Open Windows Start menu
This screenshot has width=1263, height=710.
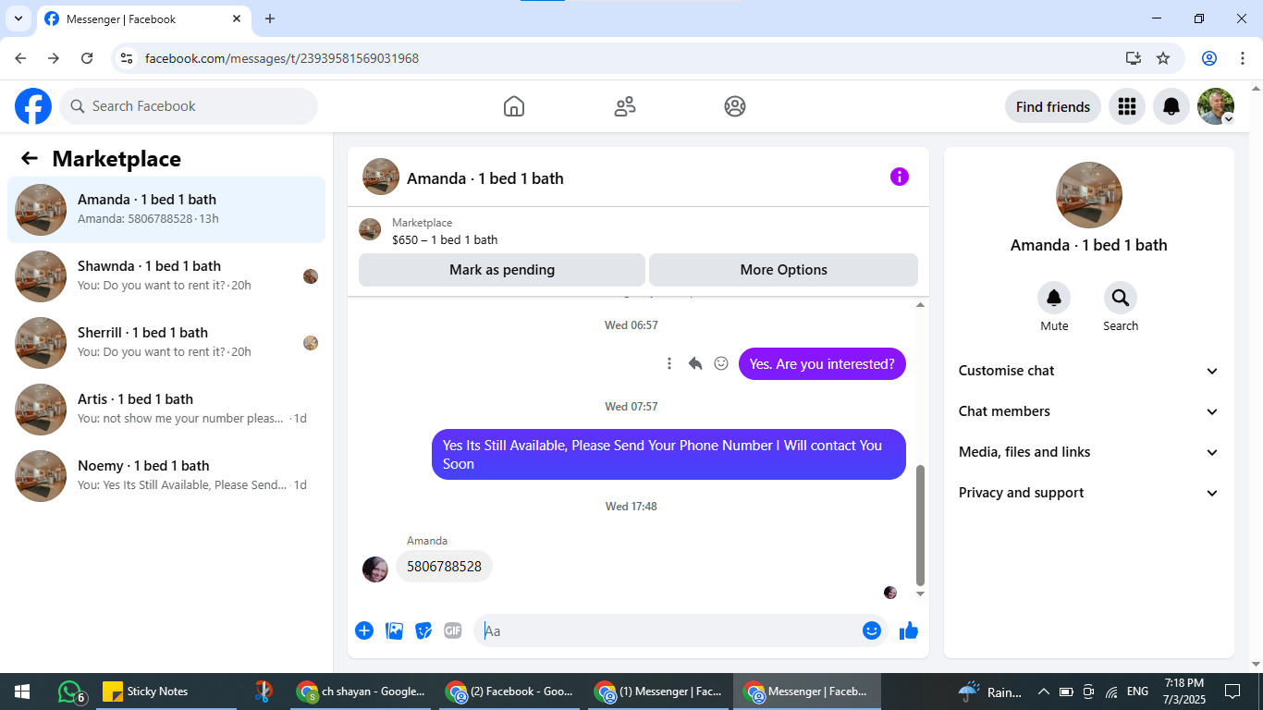click(22, 692)
